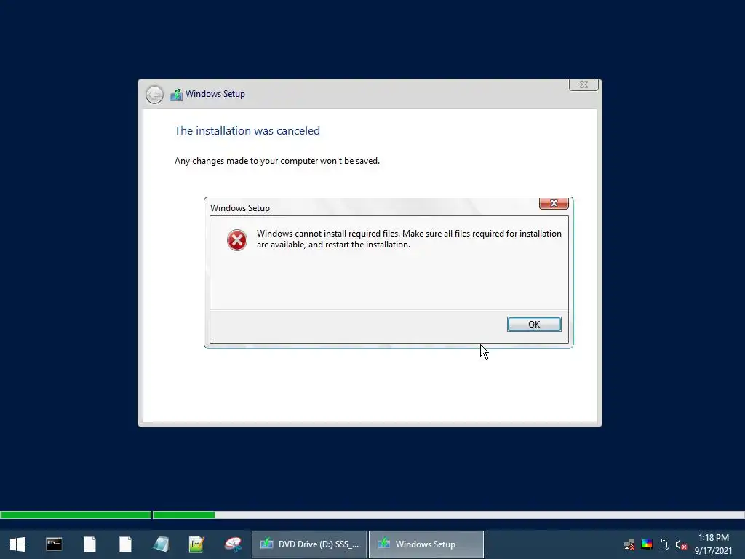Open Command Prompt from the taskbar
745x559 pixels.
[54, 544]
